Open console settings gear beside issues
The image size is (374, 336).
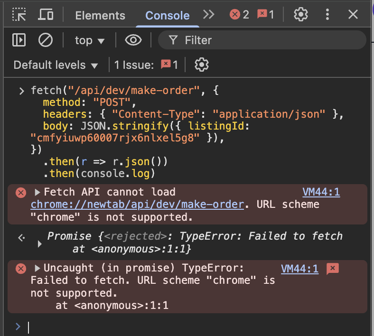click(x=202, y=65)
